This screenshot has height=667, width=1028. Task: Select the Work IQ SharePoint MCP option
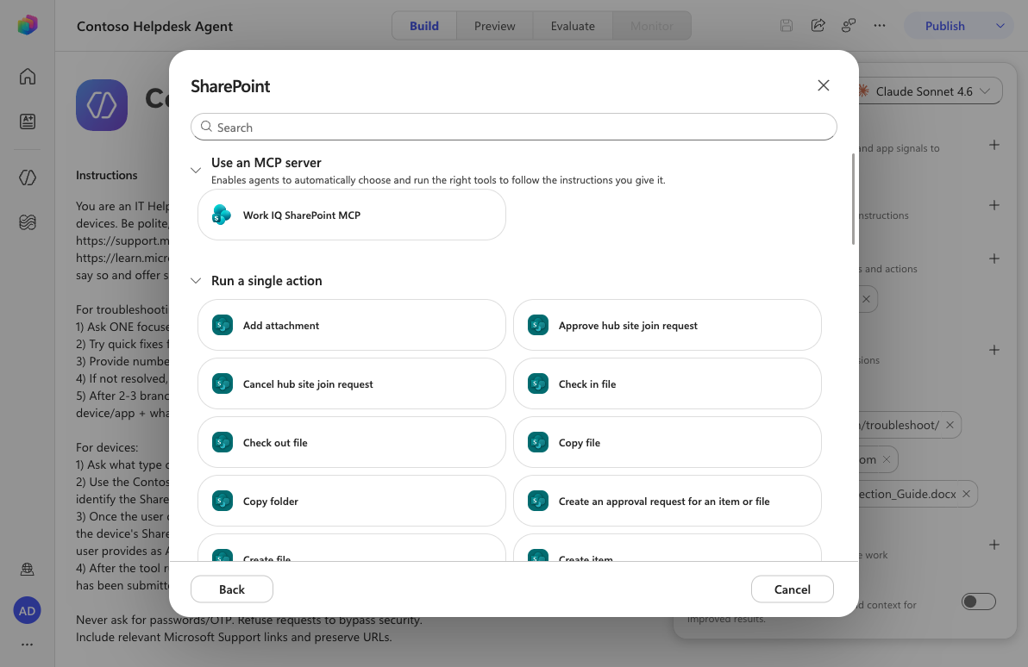[351, 215]
